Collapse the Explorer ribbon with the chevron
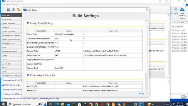 [184, 5]
